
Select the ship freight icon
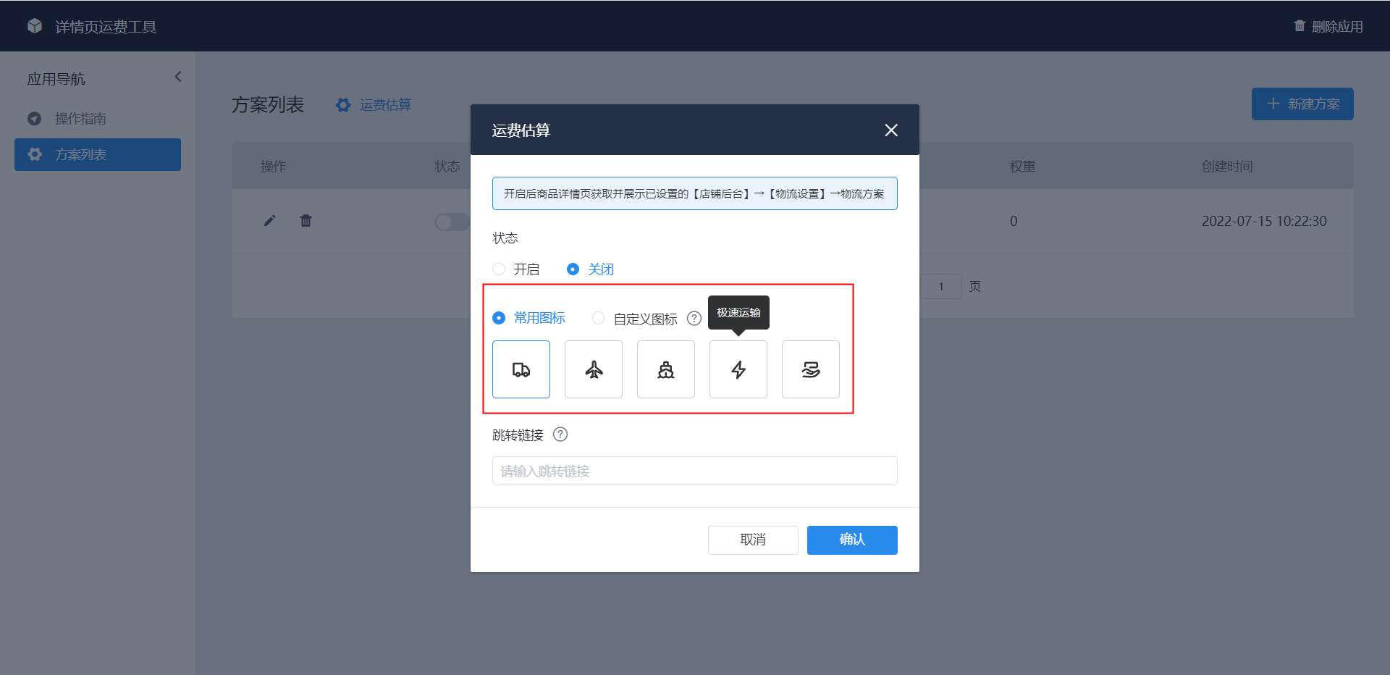click(666, 369)
